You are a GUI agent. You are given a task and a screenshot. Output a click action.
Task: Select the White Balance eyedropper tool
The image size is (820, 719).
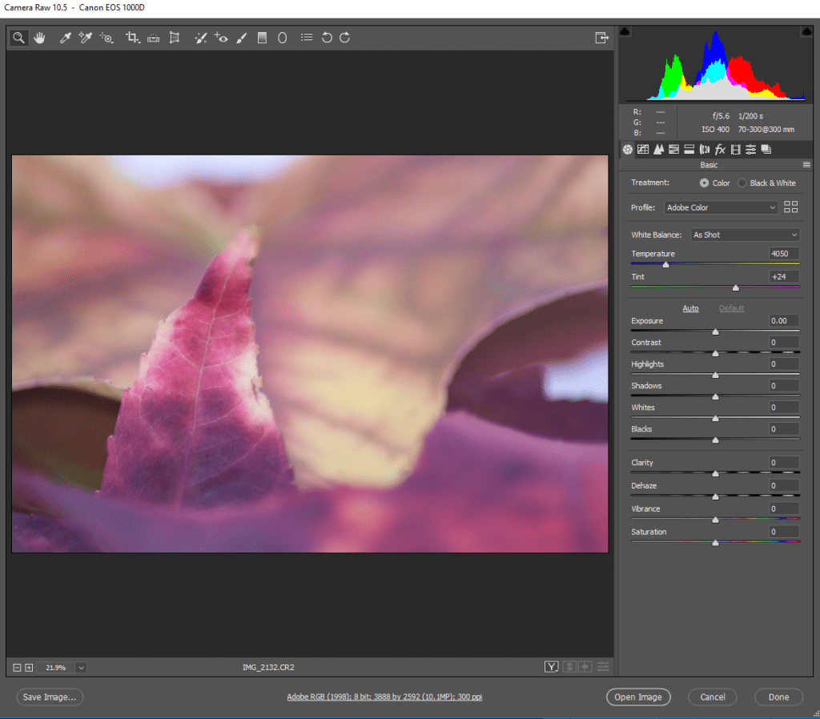pos(66,38)
